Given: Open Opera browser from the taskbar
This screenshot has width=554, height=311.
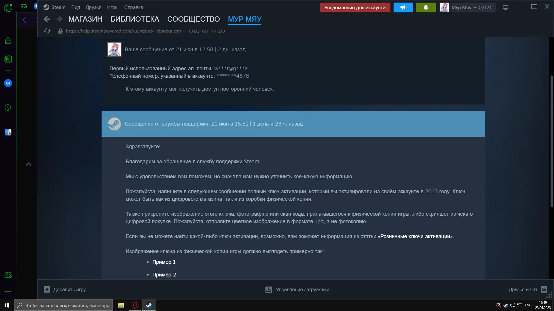Looking at the screenshot, I should tap(135, 305).
